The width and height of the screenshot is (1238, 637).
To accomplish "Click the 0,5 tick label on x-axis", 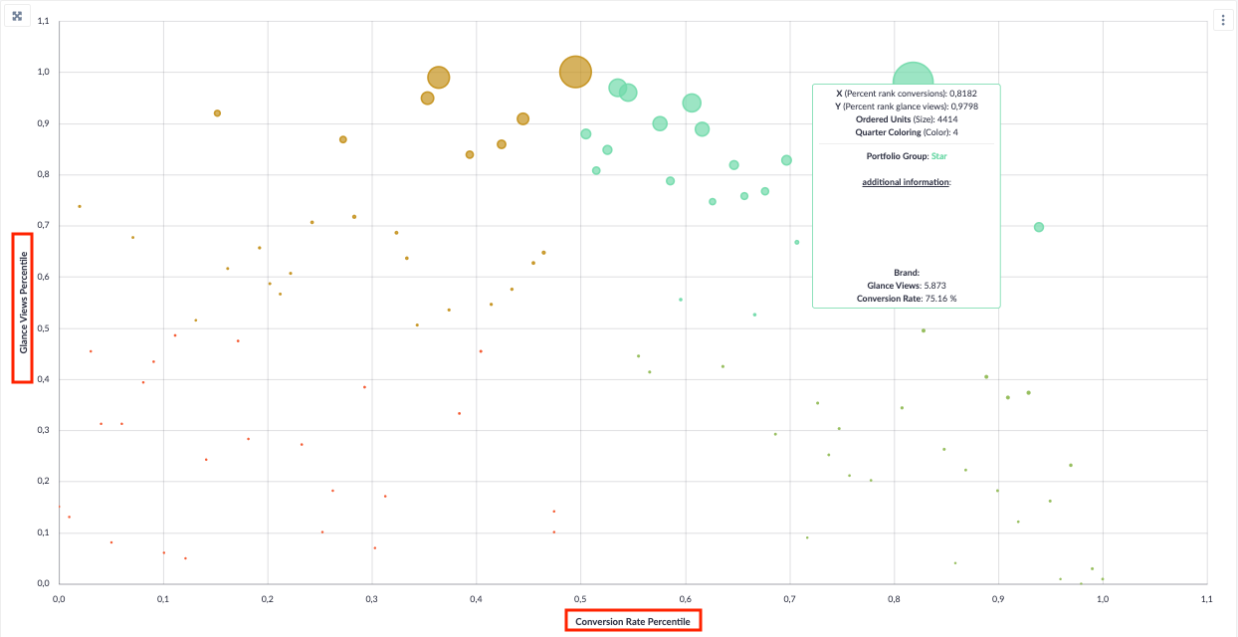I will pos(580,599).
